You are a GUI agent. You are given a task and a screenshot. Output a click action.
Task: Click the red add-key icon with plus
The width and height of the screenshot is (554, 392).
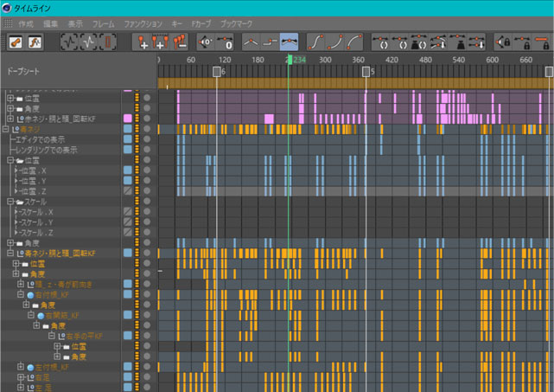(x=145, y=42)
